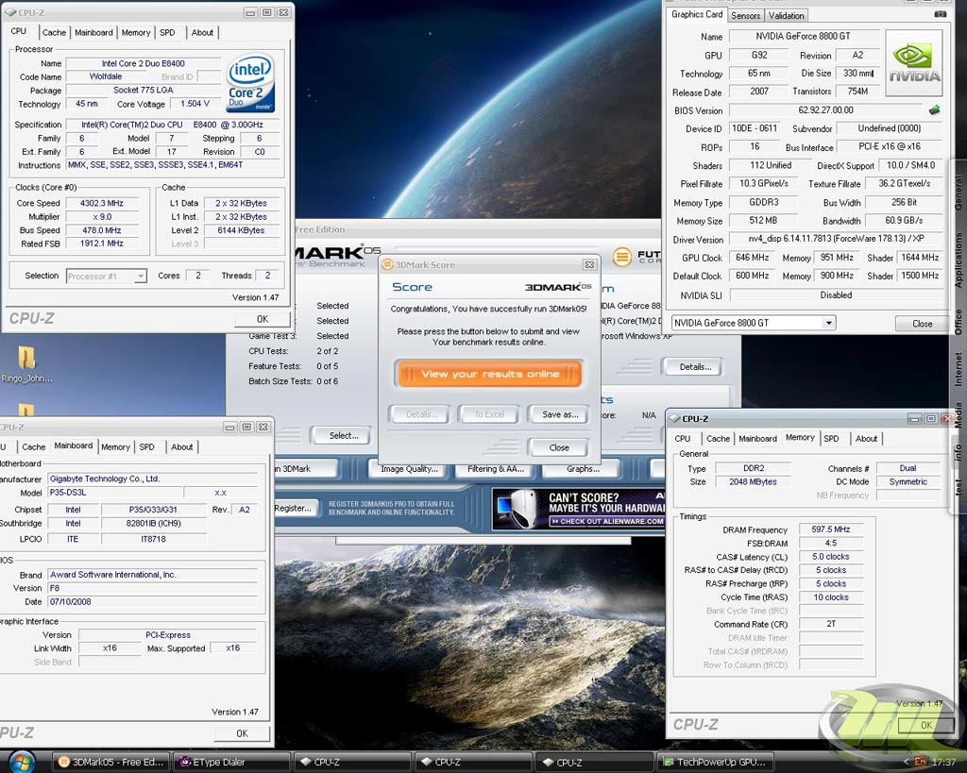
Task: Open the Windows Start orb
Action: (21, 762)
